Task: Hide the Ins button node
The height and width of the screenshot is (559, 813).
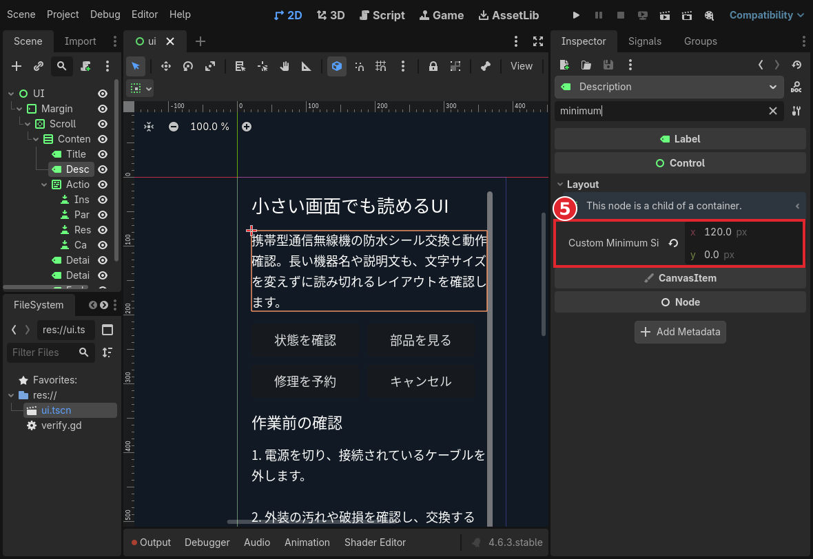Action: [x=103, y=200]
